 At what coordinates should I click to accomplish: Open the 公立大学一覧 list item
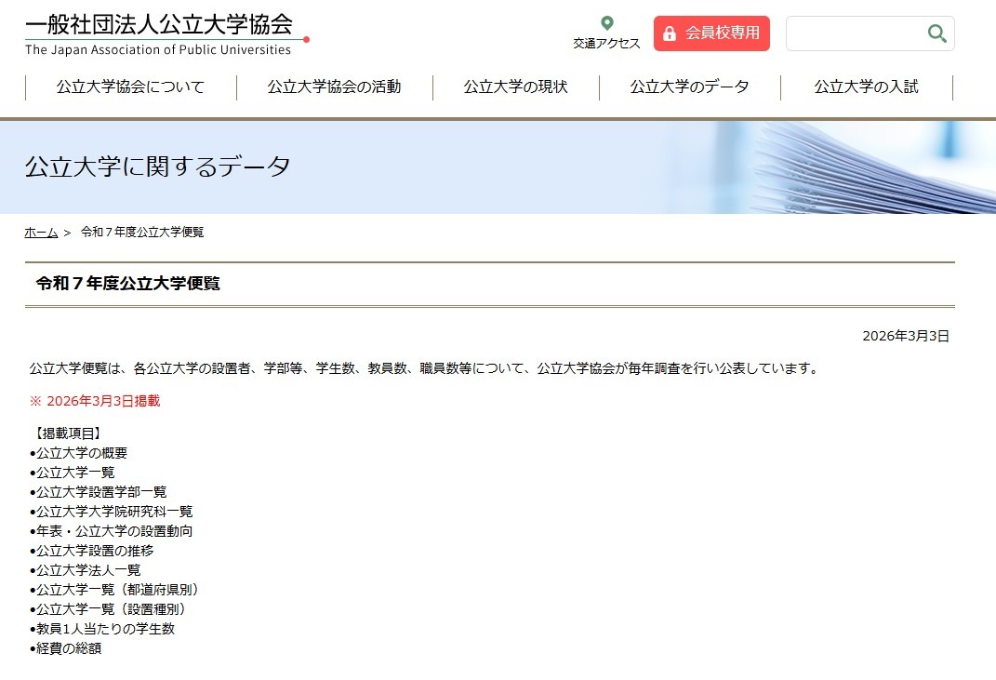[73, 473]
